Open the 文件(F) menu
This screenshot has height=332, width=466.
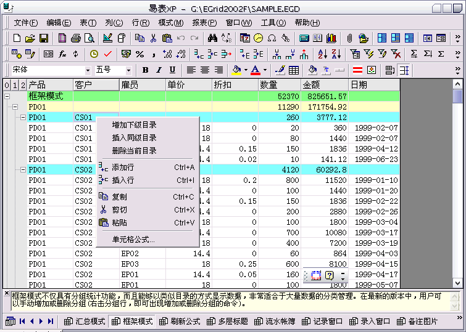[x=26, y=23]
